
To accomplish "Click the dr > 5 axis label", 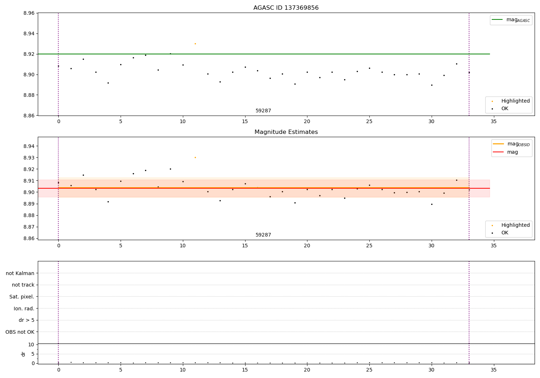I will click(x=27, y=320).
